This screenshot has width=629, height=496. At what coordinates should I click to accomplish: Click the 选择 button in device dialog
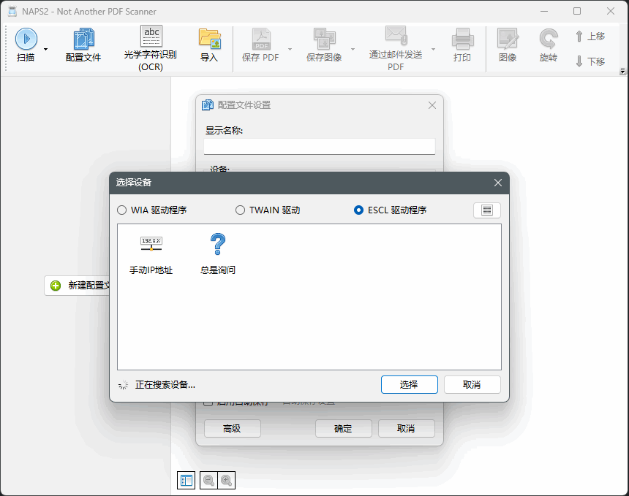pos(409,385)
